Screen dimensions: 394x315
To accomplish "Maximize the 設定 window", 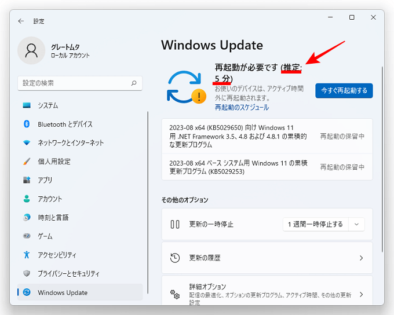I will (352, 17).
